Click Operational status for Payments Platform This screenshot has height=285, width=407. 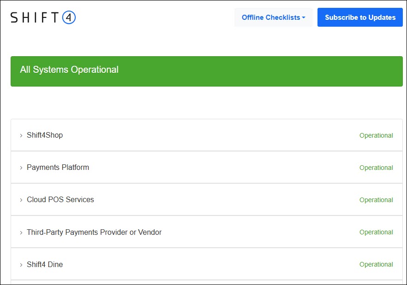376,168
